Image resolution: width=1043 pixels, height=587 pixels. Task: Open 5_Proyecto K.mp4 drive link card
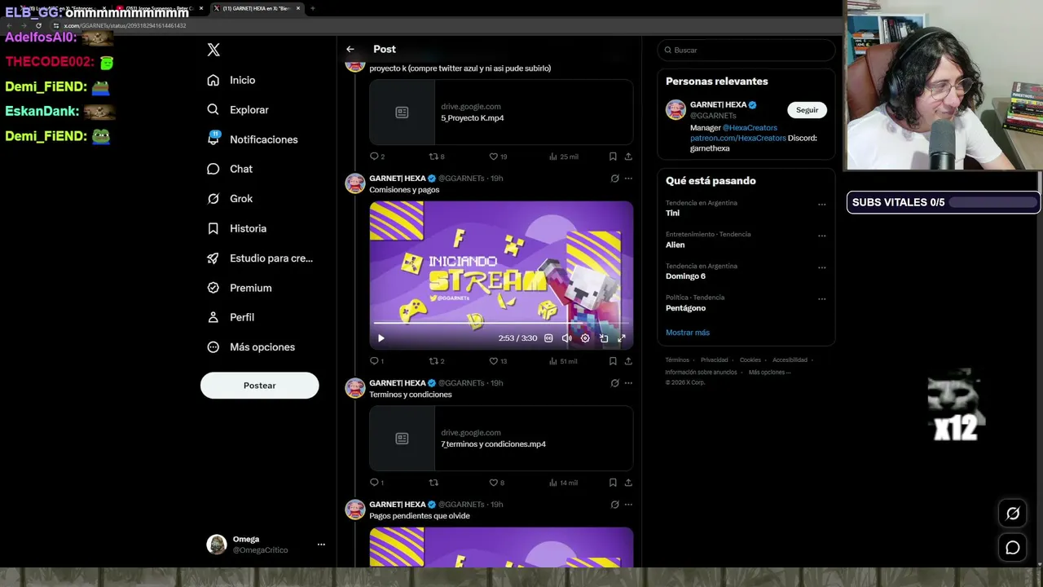point(501,112)
